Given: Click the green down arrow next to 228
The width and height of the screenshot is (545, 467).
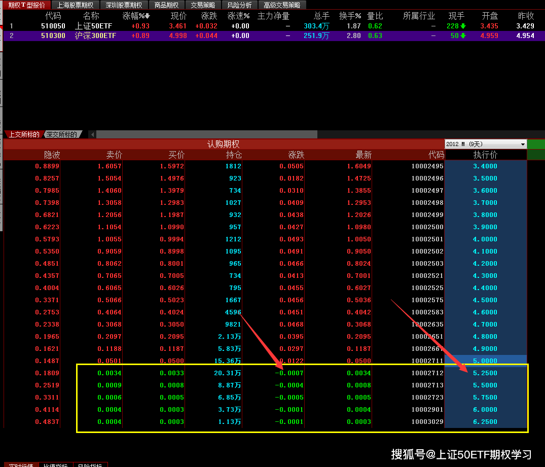Looking at the screenshot, I should (463, 26).
